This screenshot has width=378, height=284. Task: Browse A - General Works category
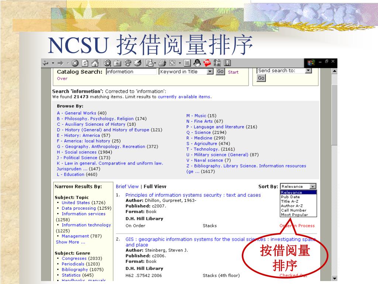(x=76, y=113)
